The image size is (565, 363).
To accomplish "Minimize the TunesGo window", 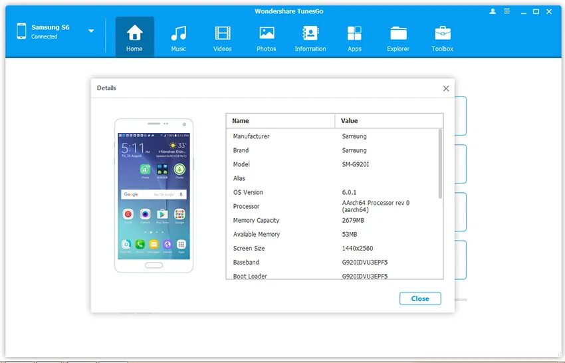I will tap(524, 12).
